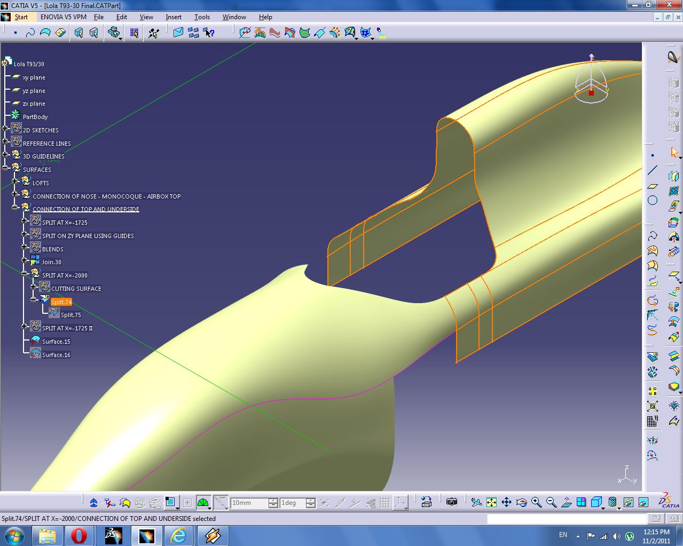Click the Quick Print icon
Screen dimensions: 683x546
click(427, 502)
